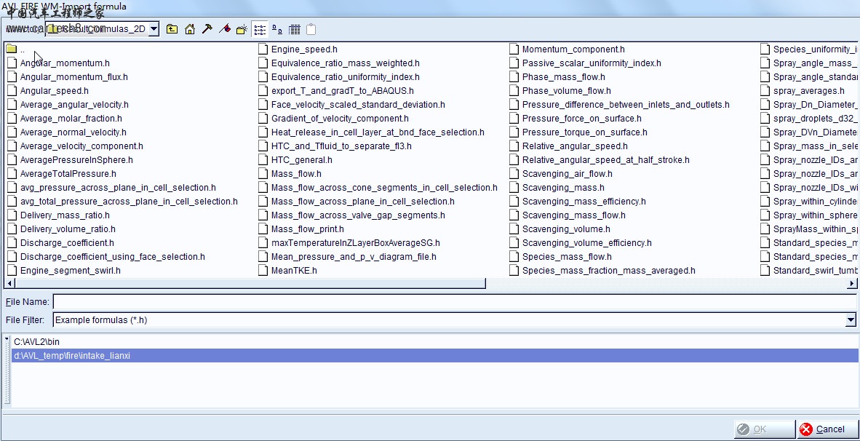860x441 pixels.
Task: Select Phase_mass_flow.h file
Action: (557, 77)
